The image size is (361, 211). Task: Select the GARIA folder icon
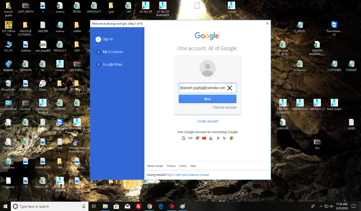(x=77, y=27)
